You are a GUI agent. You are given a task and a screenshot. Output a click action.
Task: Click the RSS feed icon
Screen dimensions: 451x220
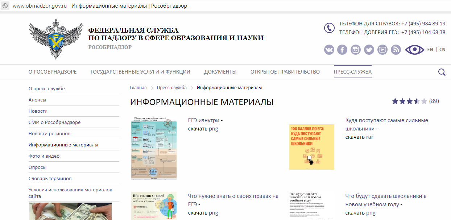(396, 50)
